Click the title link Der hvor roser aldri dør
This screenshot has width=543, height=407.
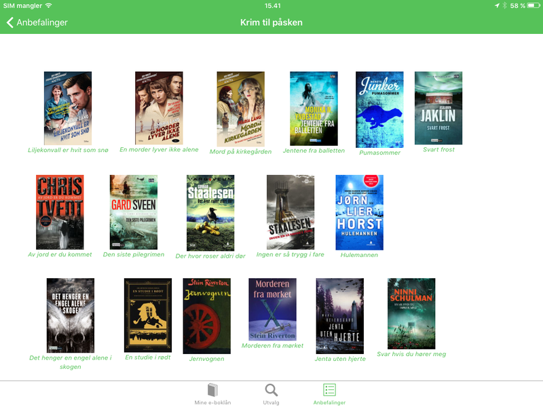(210, 256)
